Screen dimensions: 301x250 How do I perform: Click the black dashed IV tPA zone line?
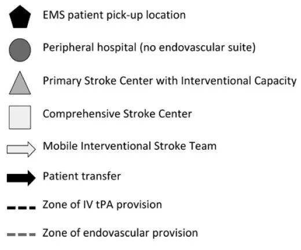[x=21, y=208]
